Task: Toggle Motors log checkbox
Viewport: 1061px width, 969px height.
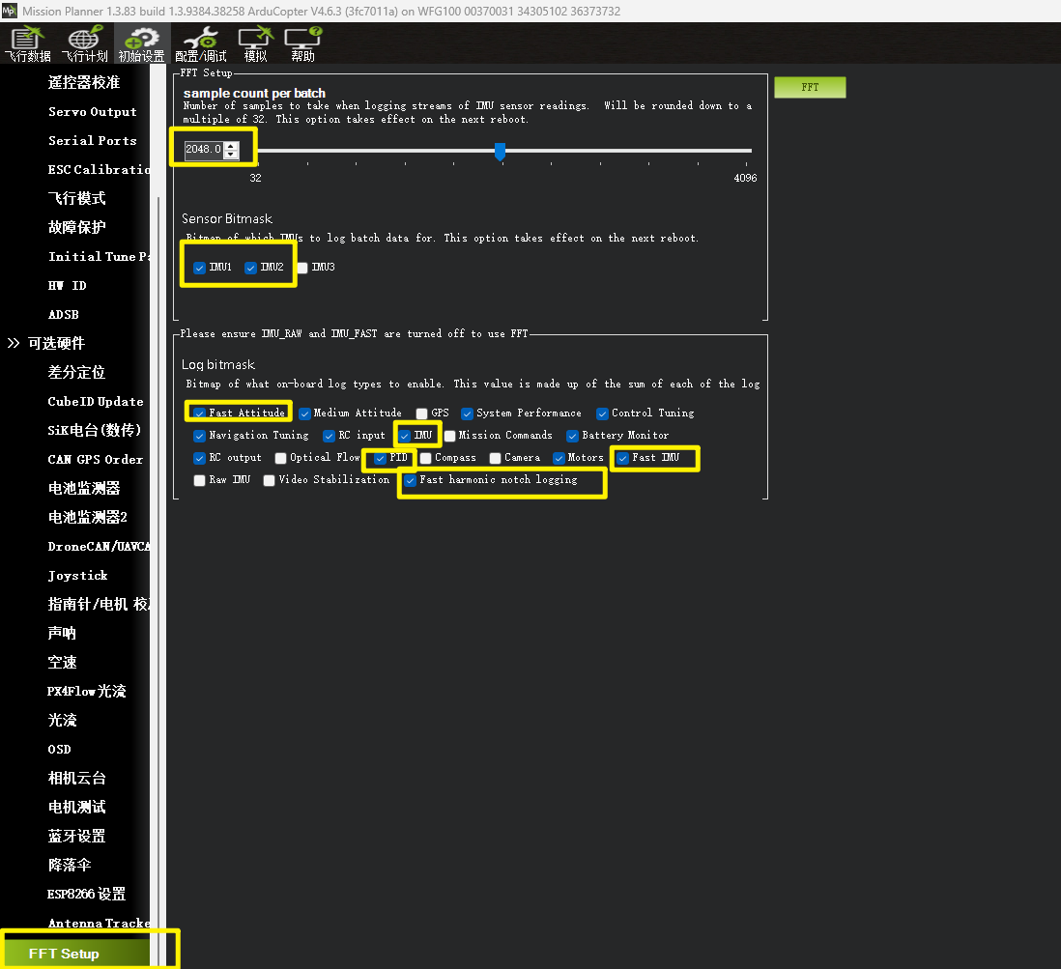Action: [x=559, y=458]
